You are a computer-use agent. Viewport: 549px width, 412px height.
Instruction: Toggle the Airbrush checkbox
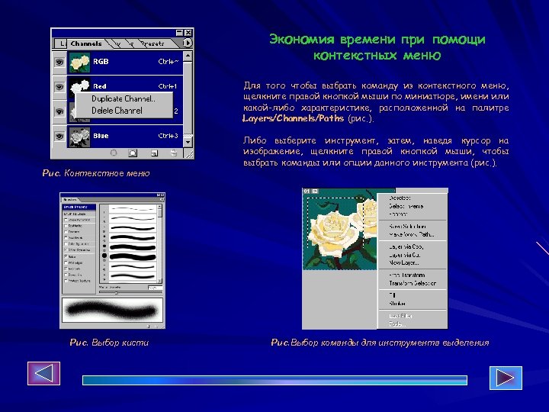[x=66, y=269]
